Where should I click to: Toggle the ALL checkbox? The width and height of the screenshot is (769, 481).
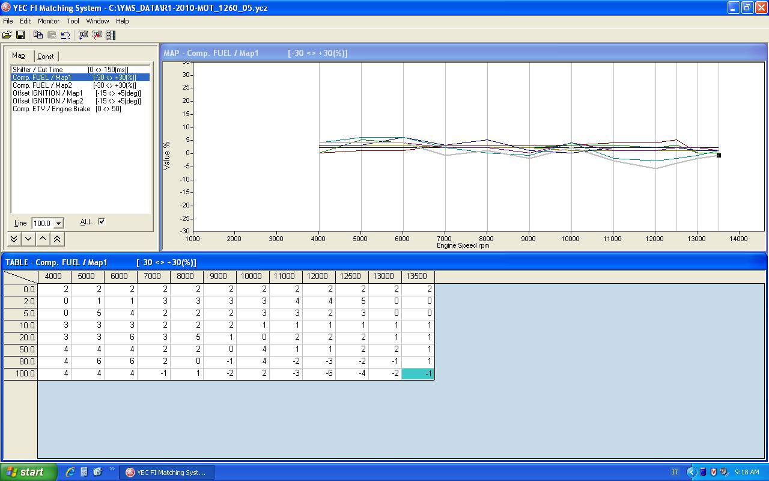(x=102, y=221)
